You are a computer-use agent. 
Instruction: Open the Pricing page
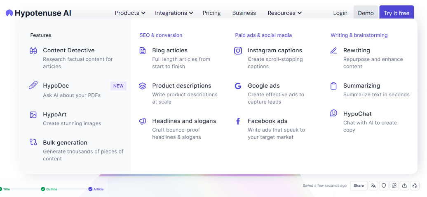pyautogui.click(x=211, y=13)
